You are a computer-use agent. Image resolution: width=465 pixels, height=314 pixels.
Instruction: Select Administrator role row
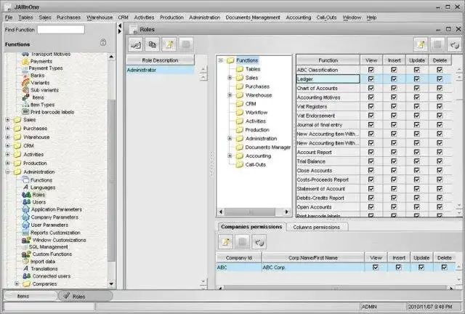160,70
